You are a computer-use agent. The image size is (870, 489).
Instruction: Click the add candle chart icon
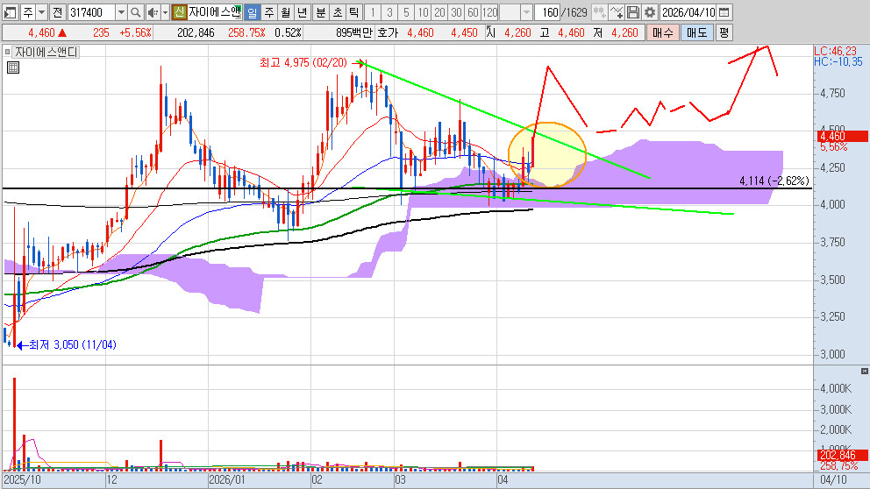599,11
